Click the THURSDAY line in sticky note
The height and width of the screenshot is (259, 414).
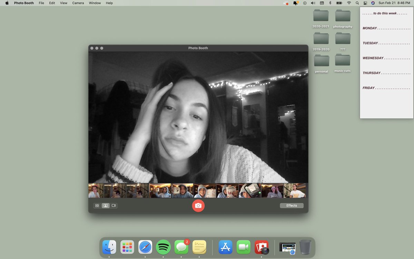[x=386, y=73]
